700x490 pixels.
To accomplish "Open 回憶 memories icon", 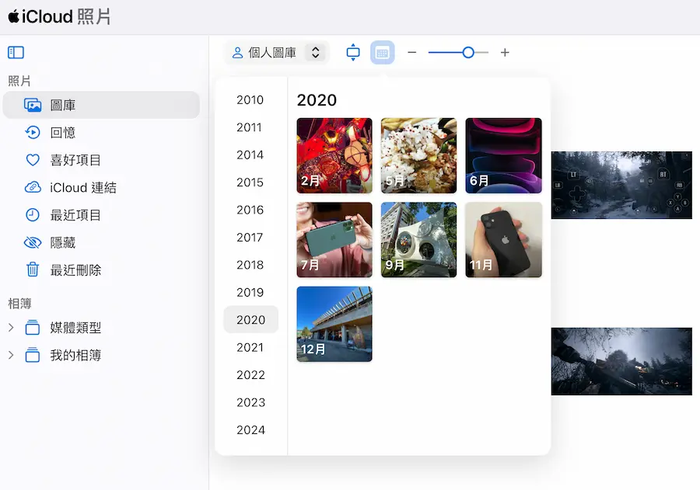I will point(33,133).
